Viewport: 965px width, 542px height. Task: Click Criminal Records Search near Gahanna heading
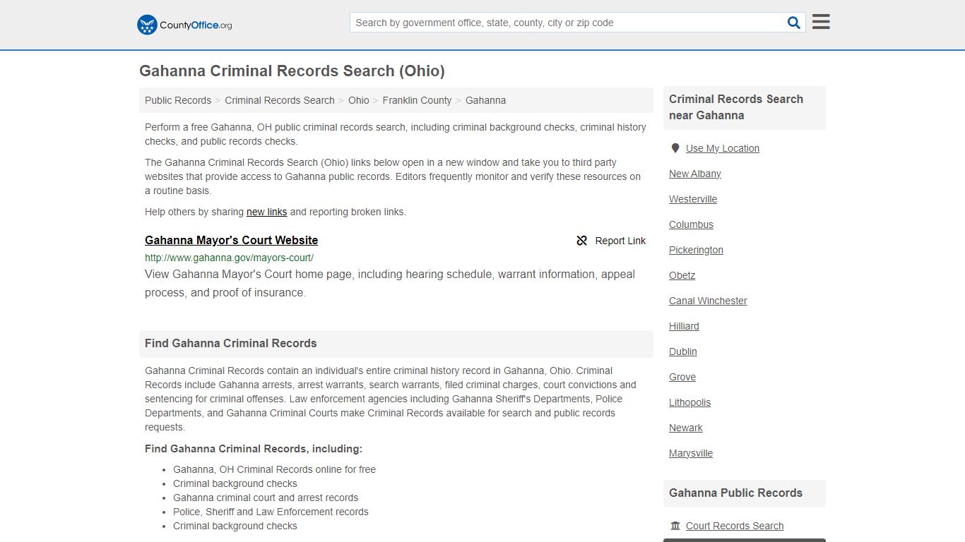735,107
